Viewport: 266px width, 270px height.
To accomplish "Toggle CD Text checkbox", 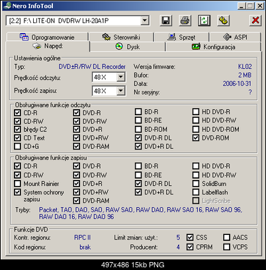I will click(17, 138).
